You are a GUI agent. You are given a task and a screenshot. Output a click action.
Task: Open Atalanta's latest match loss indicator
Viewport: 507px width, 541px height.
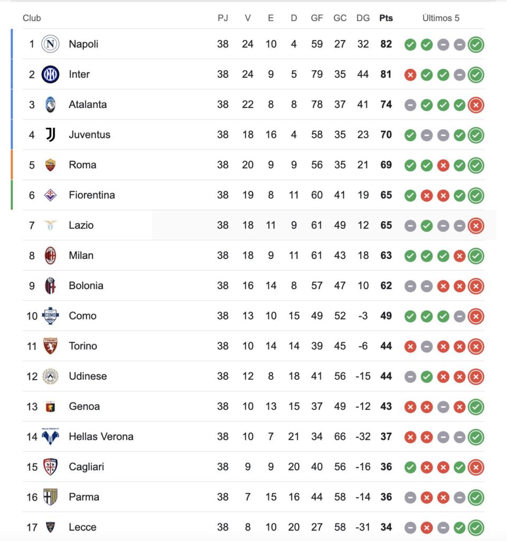(x=476, y=105)
